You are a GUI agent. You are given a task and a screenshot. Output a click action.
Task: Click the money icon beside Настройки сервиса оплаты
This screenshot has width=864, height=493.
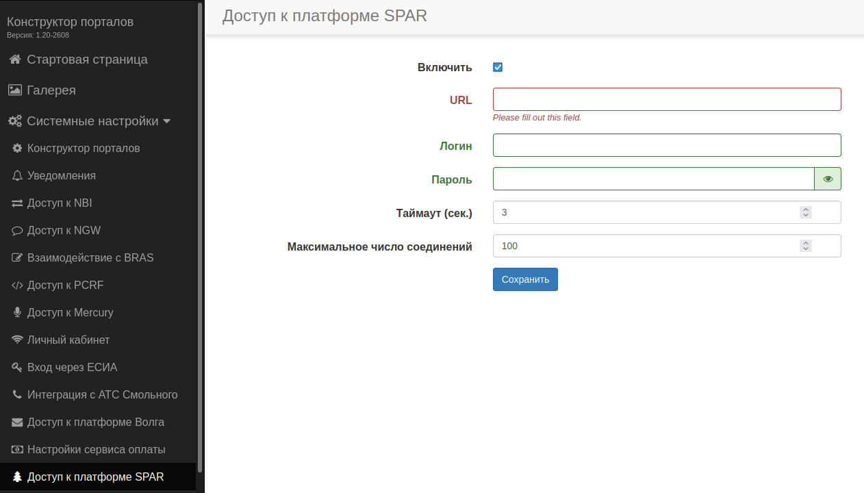tap(18, 449)
